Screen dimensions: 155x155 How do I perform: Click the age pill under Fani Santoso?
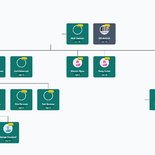[x=48, y=108]
